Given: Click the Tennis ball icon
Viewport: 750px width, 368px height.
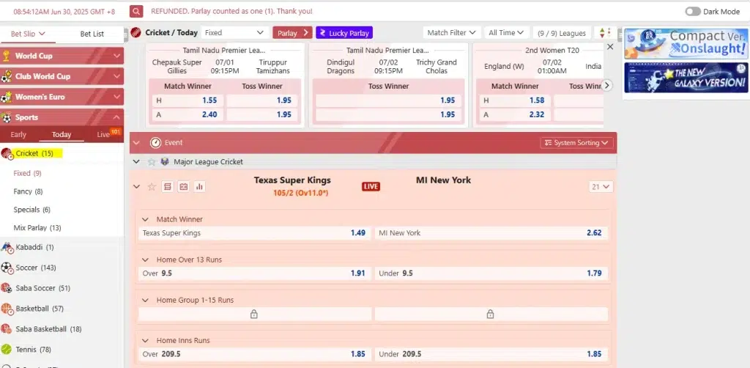Looking at the screenshot, I should pyautogui.click(x=6, y=350).
